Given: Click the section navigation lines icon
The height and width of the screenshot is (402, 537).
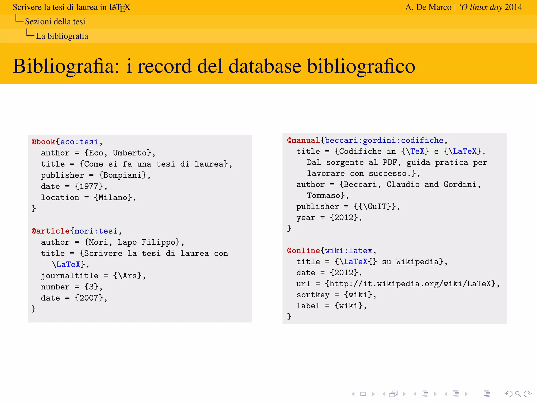Looking at the screenshot, I should point(456,394).
